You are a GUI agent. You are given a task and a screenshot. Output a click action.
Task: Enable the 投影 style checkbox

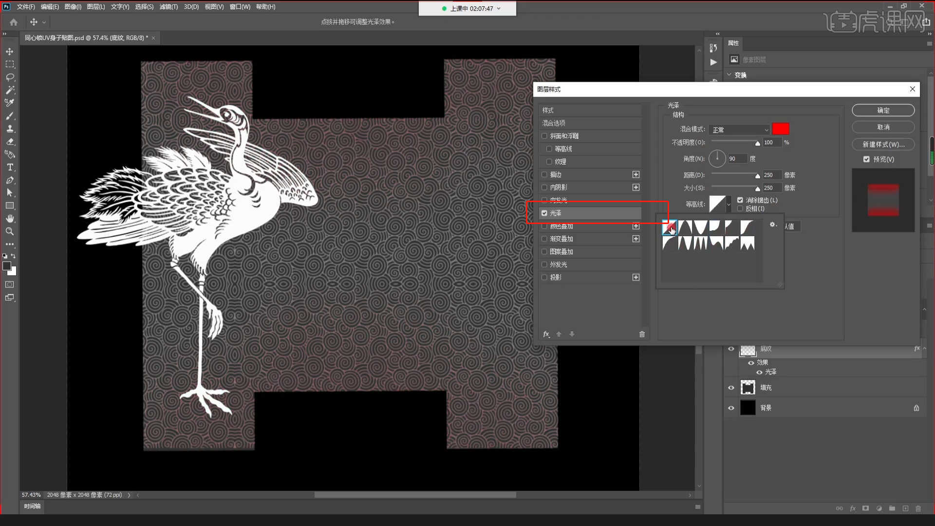[x=544, y=277]
